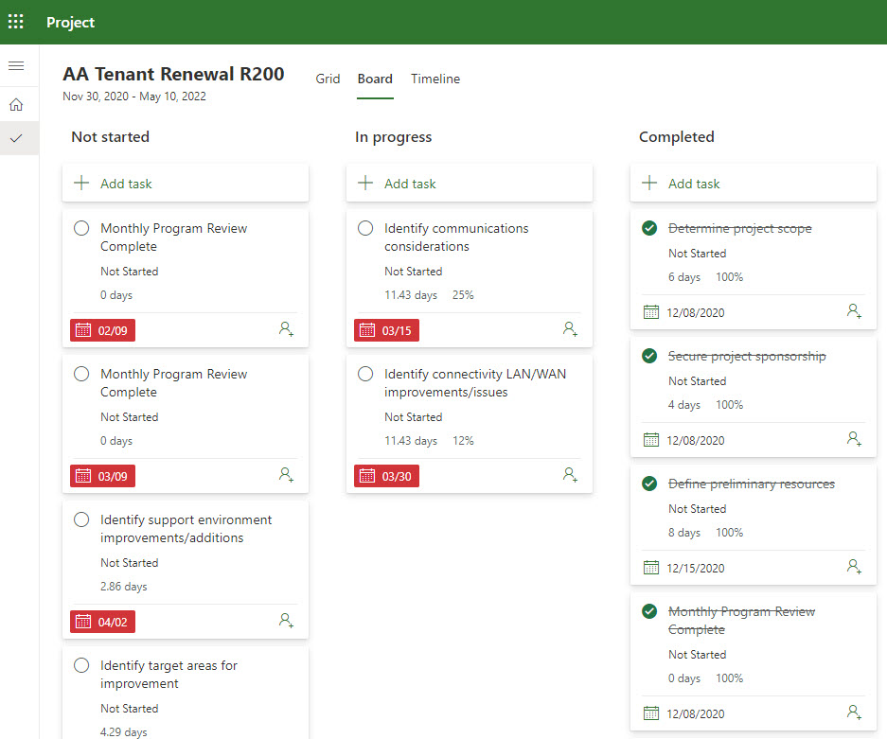The height and width of the screenshot is (739, 887).
Task: Open the 03/30 due date picker
Action: pos(386,476)
